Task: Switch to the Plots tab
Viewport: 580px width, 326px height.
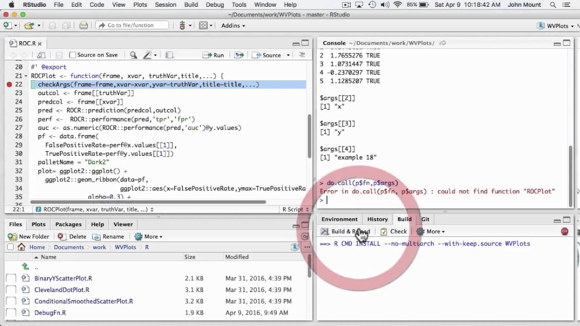Action: tap(39, 224)
